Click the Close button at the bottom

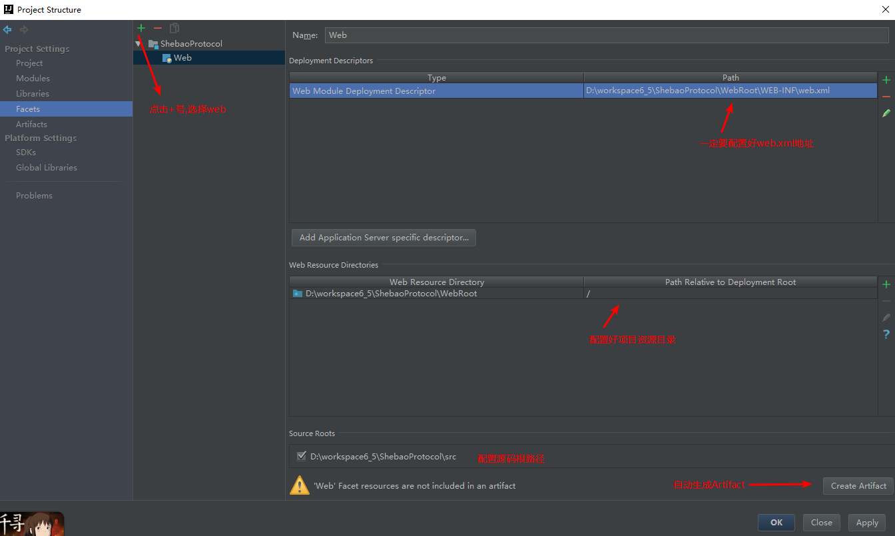821,523
